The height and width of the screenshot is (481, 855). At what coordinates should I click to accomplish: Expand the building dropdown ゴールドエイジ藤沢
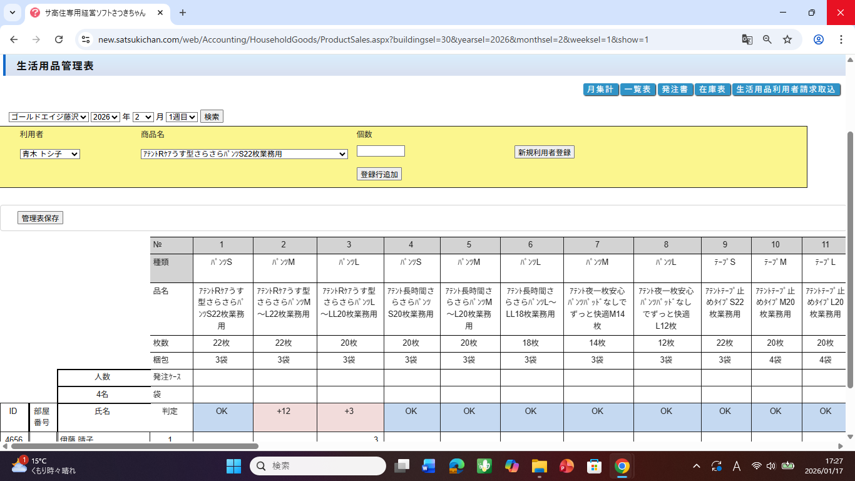click(x=49, y=117)
